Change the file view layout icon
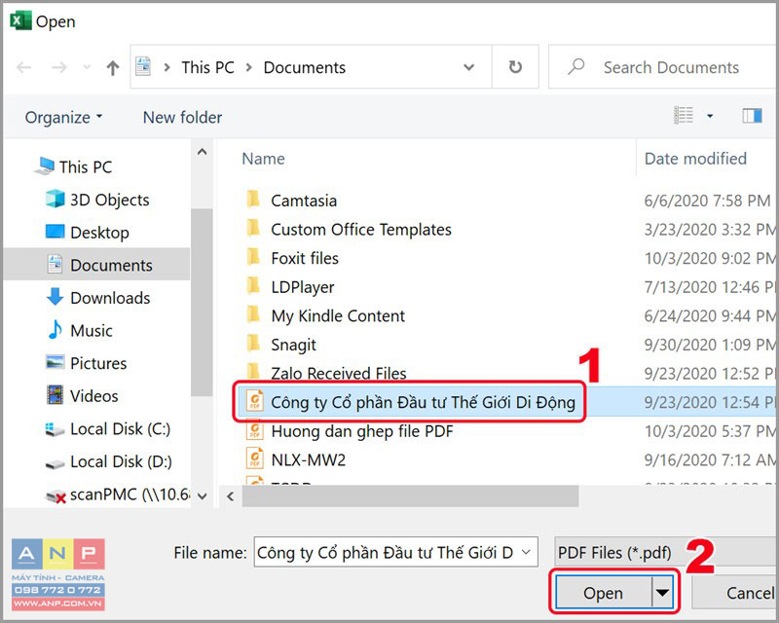Image resolution: width=779 pixels, height=623 pixels. [684, 115]
